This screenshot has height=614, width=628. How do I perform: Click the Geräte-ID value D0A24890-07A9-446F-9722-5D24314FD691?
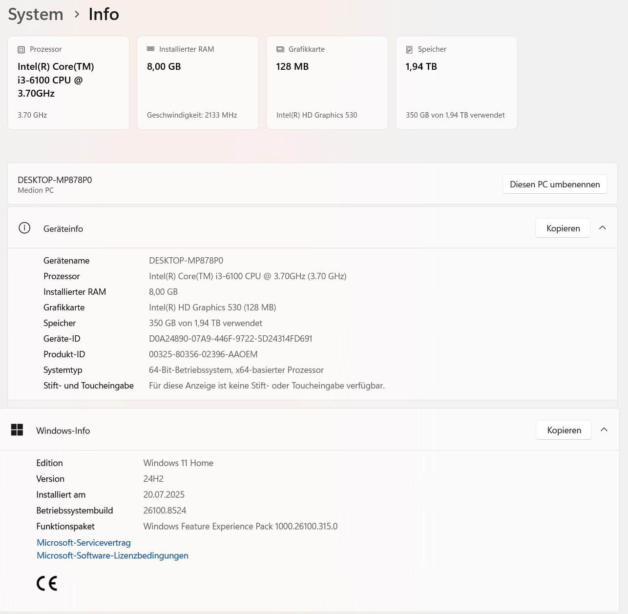click(x=230, y=339)
